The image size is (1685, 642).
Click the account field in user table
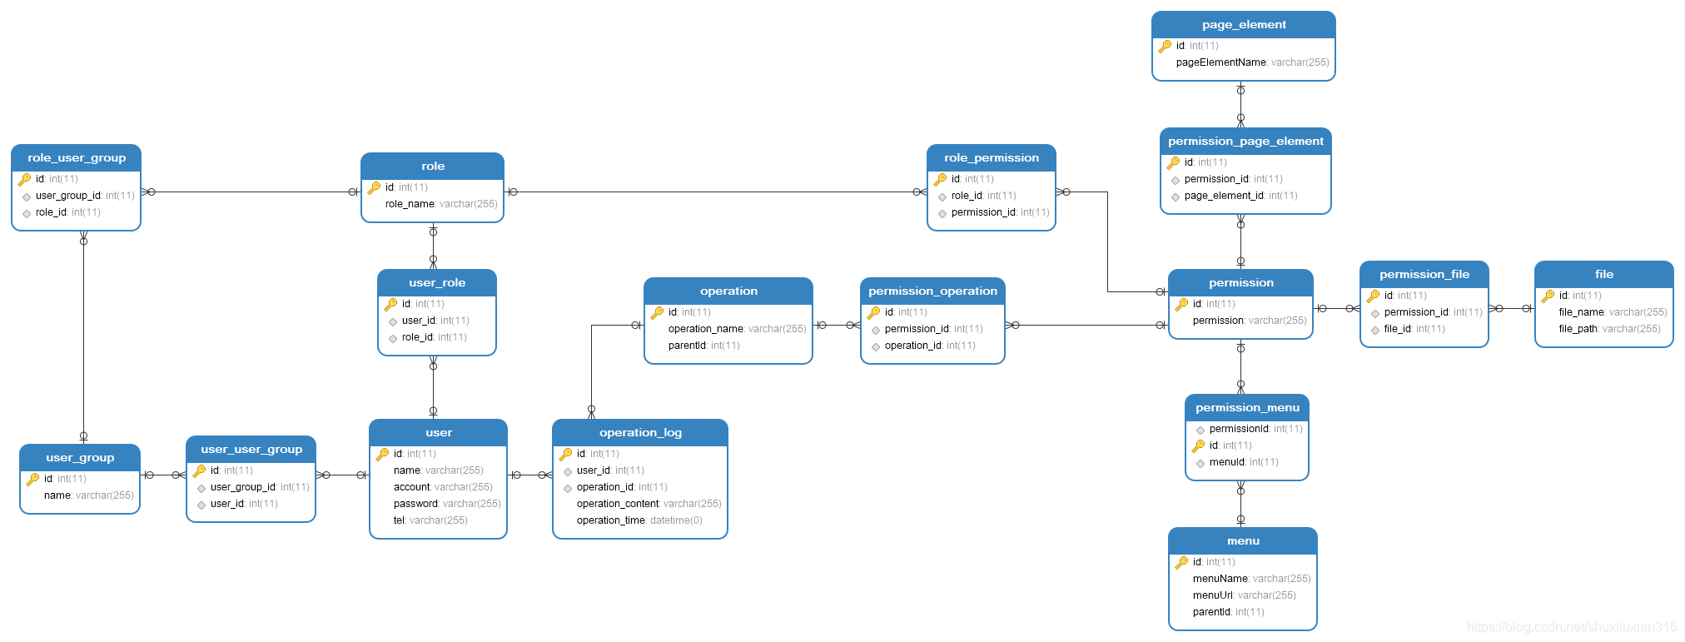click(x=443, y=487)
